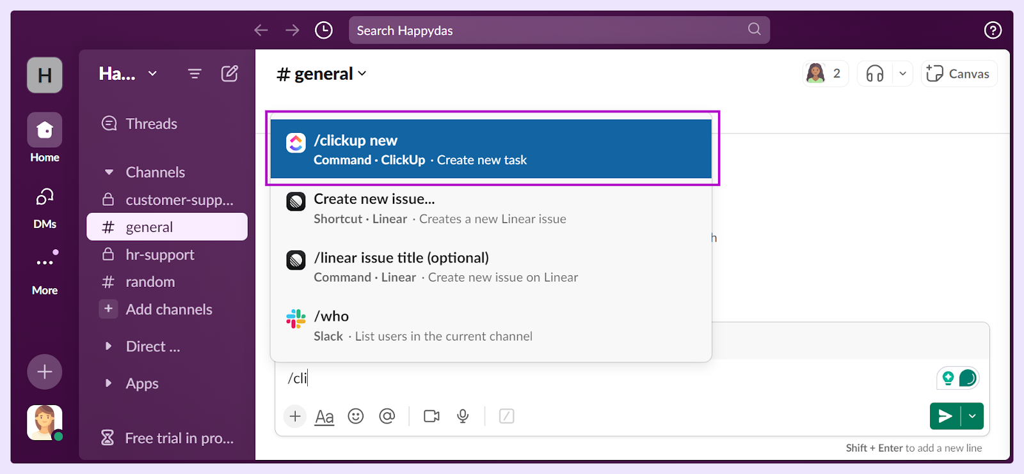
Task: Compose a new message
Action: click(230, 73)
